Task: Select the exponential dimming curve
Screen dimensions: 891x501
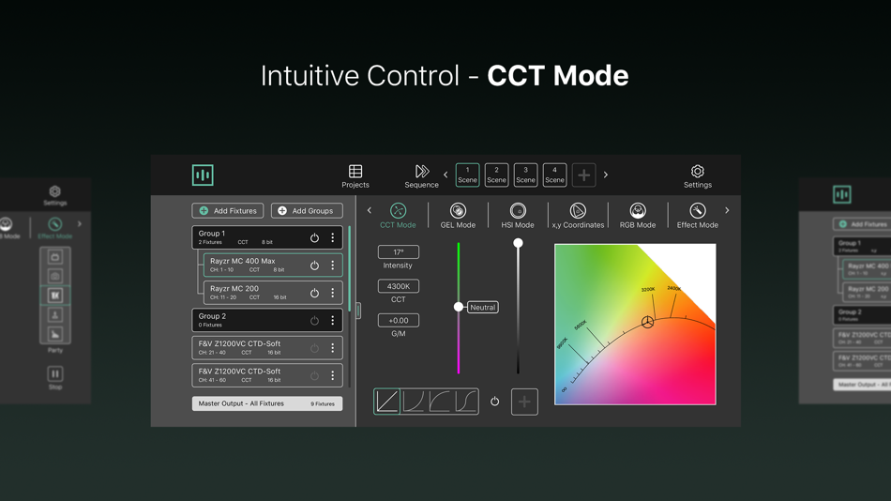Action: pos(413,402)
